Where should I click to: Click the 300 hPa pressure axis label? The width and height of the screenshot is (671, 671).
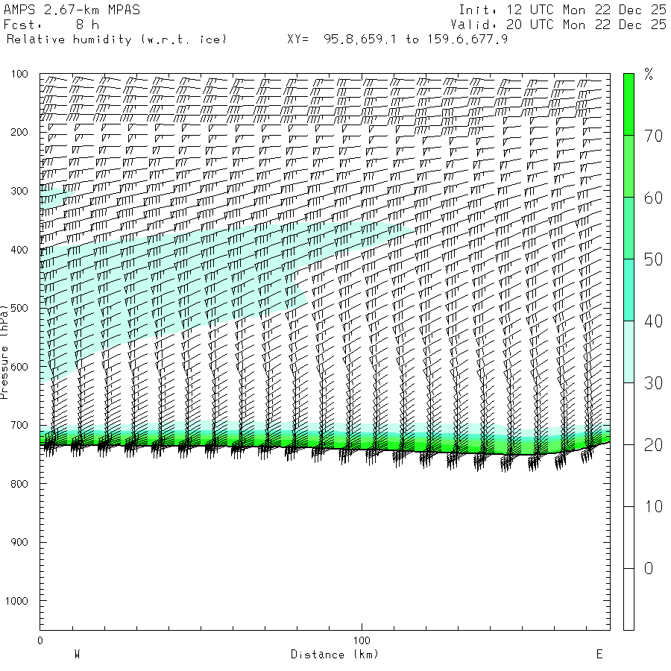click(19, 191)
